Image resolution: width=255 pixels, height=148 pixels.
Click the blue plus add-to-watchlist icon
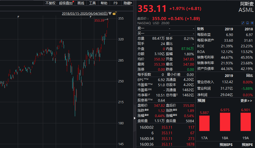click(252, 23)
